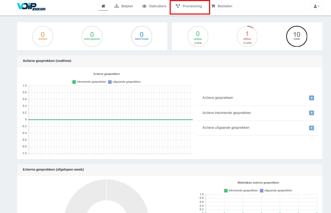331x213 pixels.
Task: Click the VoIPzeker logo
Action: coord(31,7)
